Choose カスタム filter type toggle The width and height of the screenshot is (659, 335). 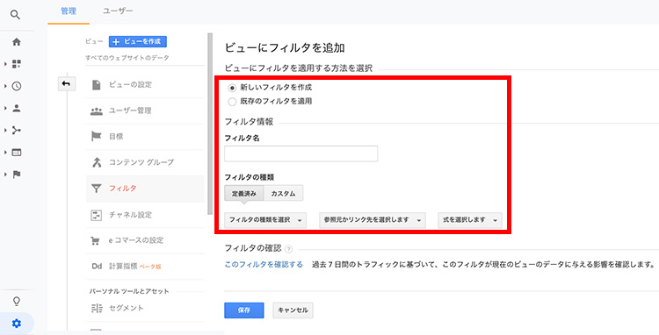[283, 193]
